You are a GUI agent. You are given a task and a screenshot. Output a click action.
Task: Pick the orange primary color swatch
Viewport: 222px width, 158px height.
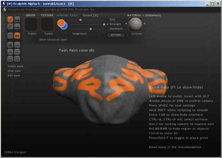(61, 23)
